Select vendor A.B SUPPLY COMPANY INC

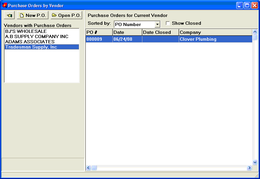click(42, 36)
